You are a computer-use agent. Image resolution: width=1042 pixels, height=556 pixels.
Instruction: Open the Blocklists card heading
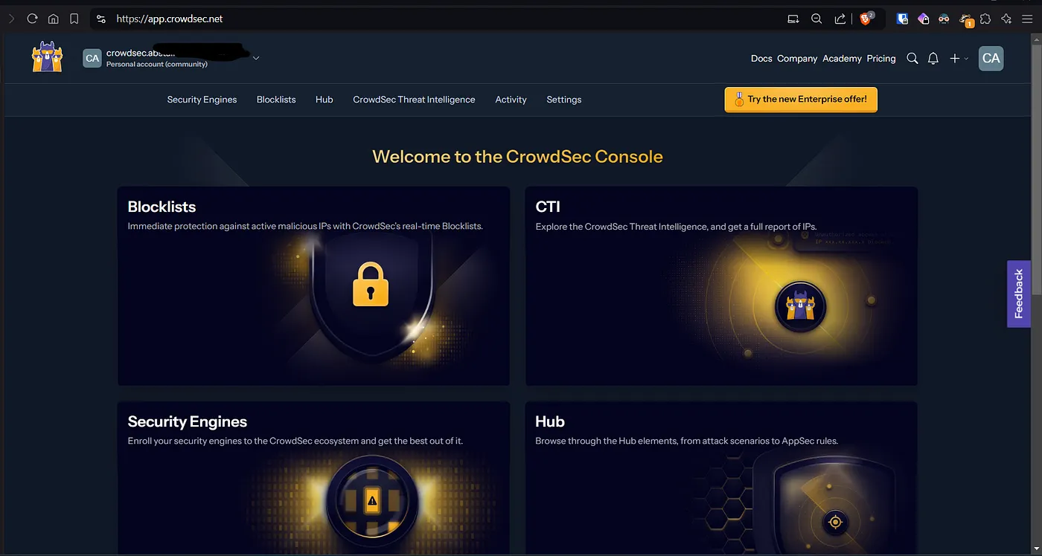point(162,207)
